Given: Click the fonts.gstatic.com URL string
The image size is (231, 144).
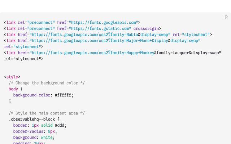Looking at the screenshot, I should (x=100, y=28).
